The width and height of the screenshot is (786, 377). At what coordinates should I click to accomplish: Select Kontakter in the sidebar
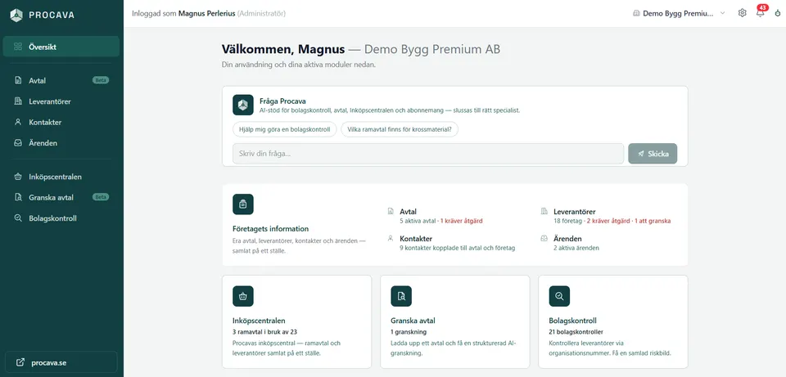(61, 122)
